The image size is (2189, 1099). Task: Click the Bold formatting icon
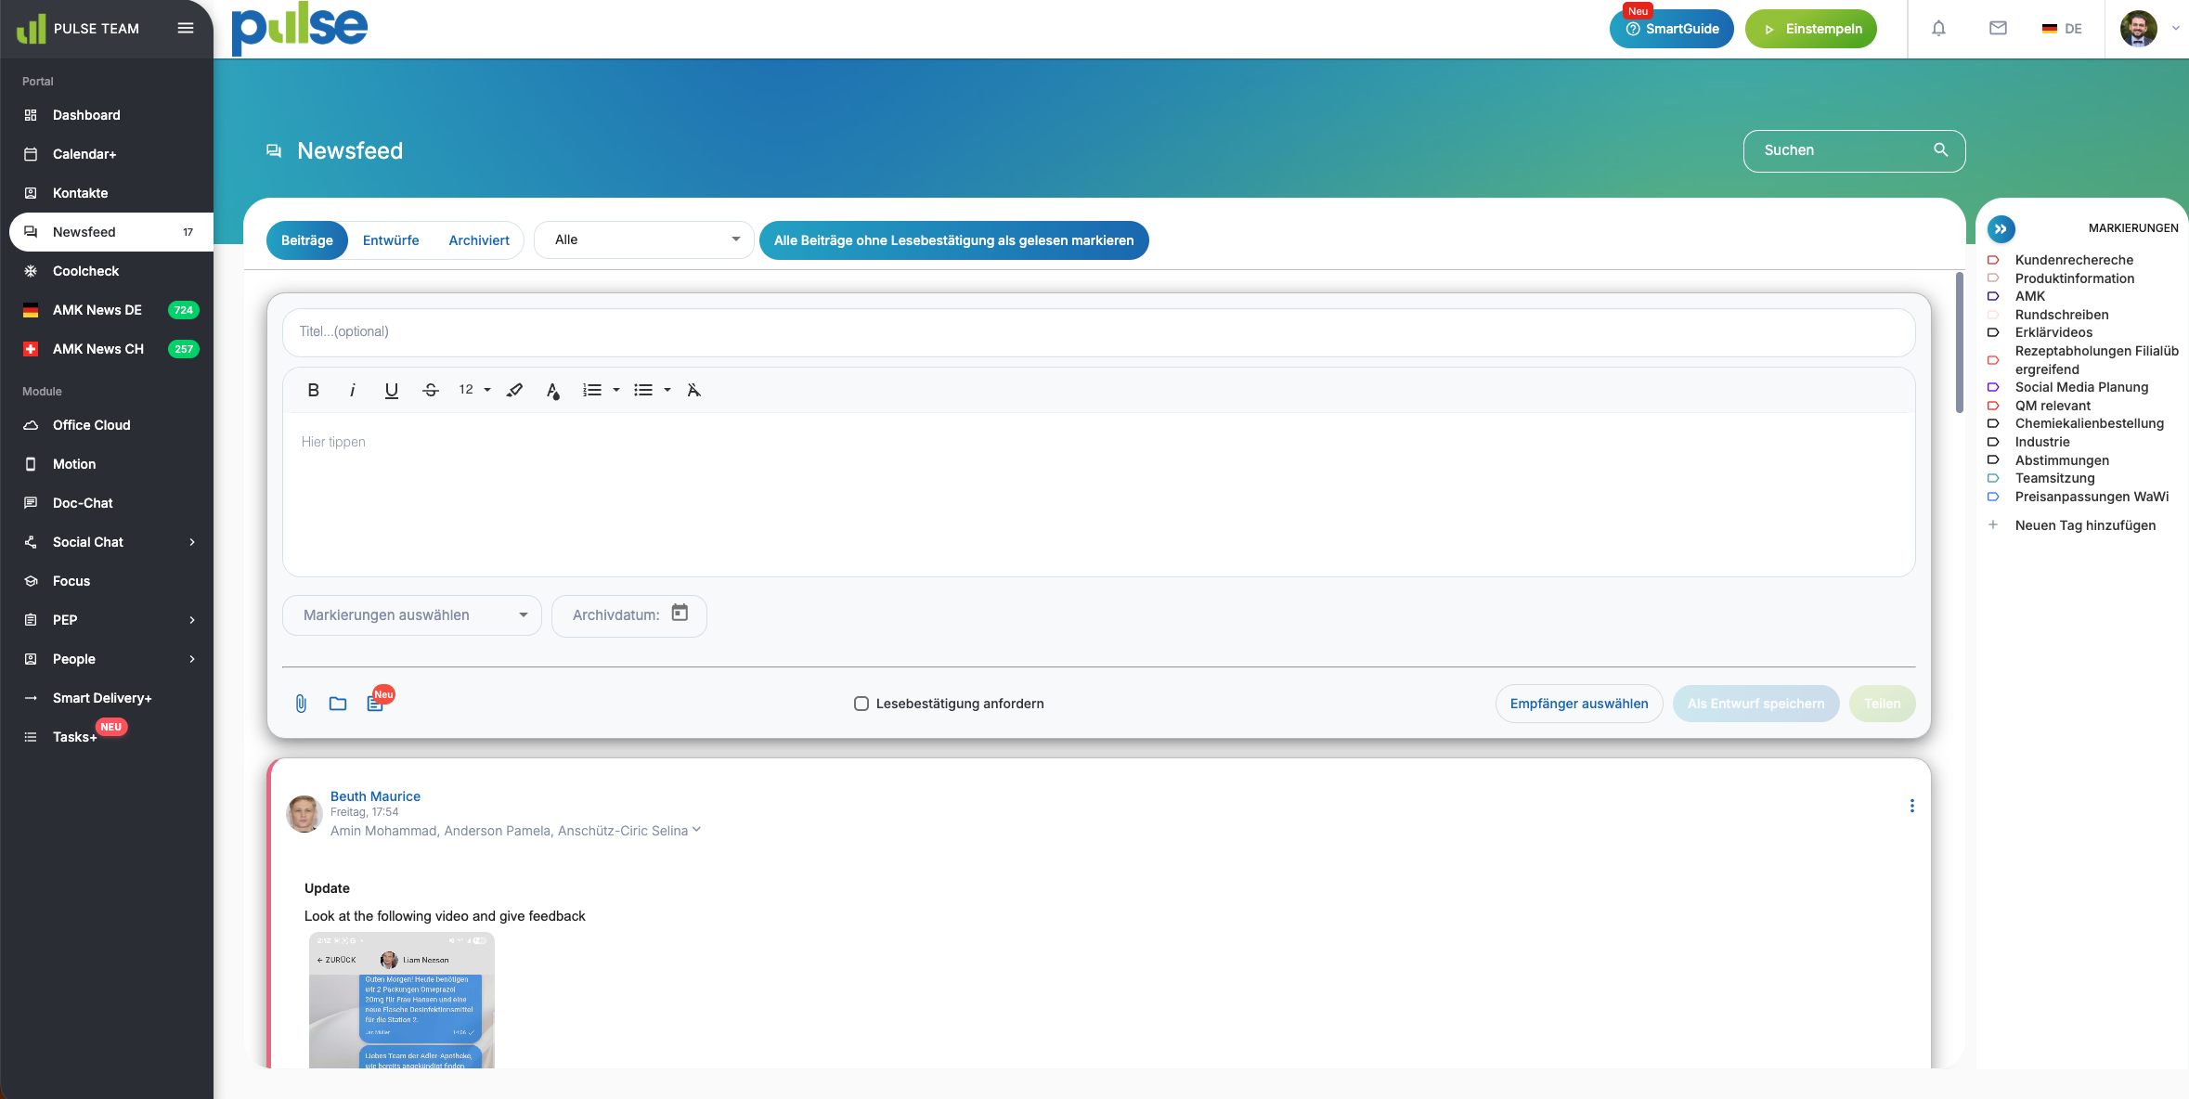(313, 390)
